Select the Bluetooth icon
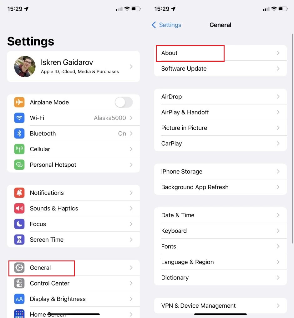 (19, 134)
